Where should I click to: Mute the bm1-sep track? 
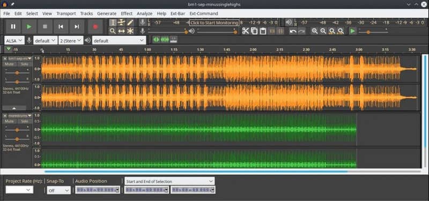pyautogui.click(x=10, y=64)
